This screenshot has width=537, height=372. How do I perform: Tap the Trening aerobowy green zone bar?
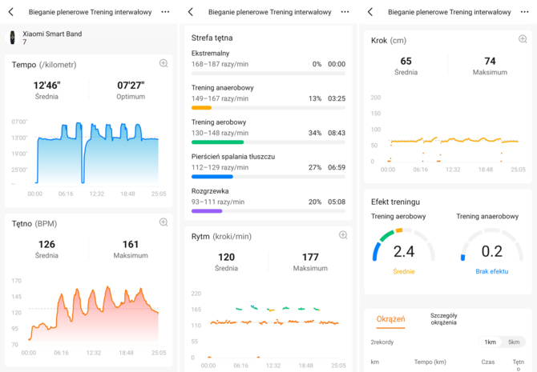tap(268, 142)
